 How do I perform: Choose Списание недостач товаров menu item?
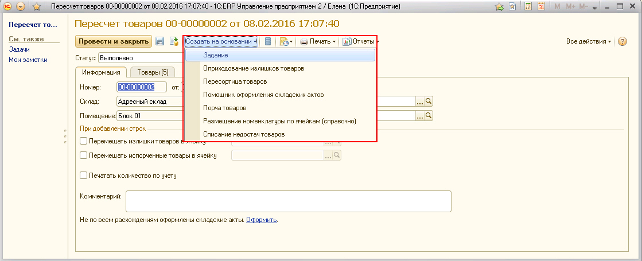coord(280,134)
